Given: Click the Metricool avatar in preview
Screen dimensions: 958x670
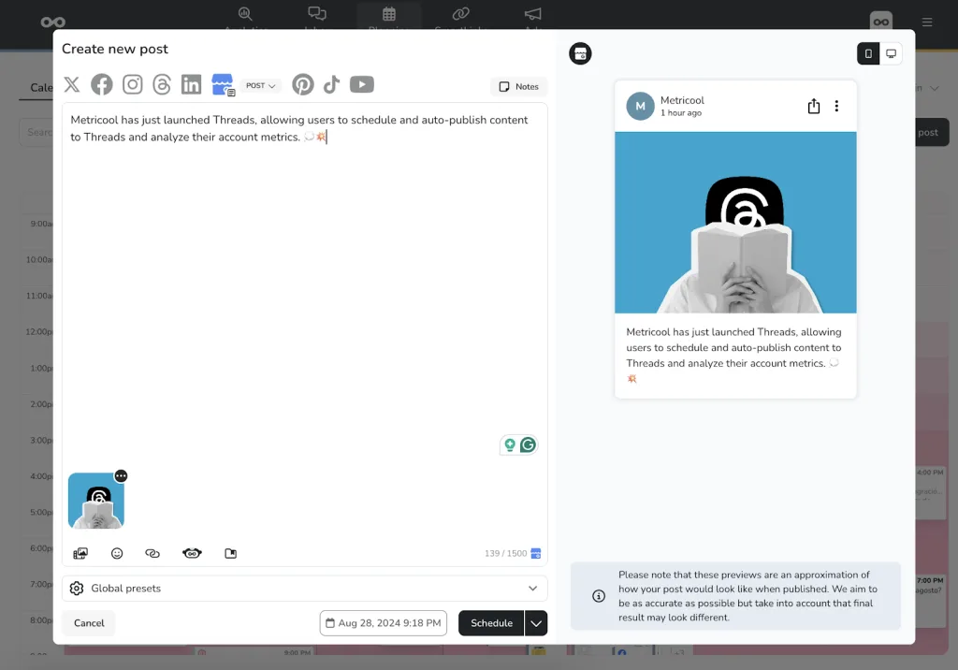Looking at the screenshot, I should [640, 106].
